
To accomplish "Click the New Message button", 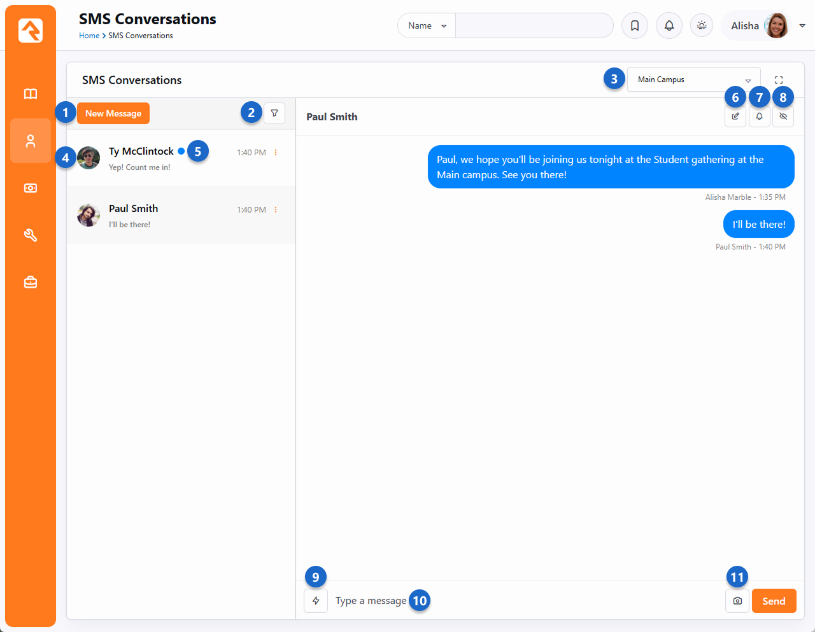I will tap(113, 113).
